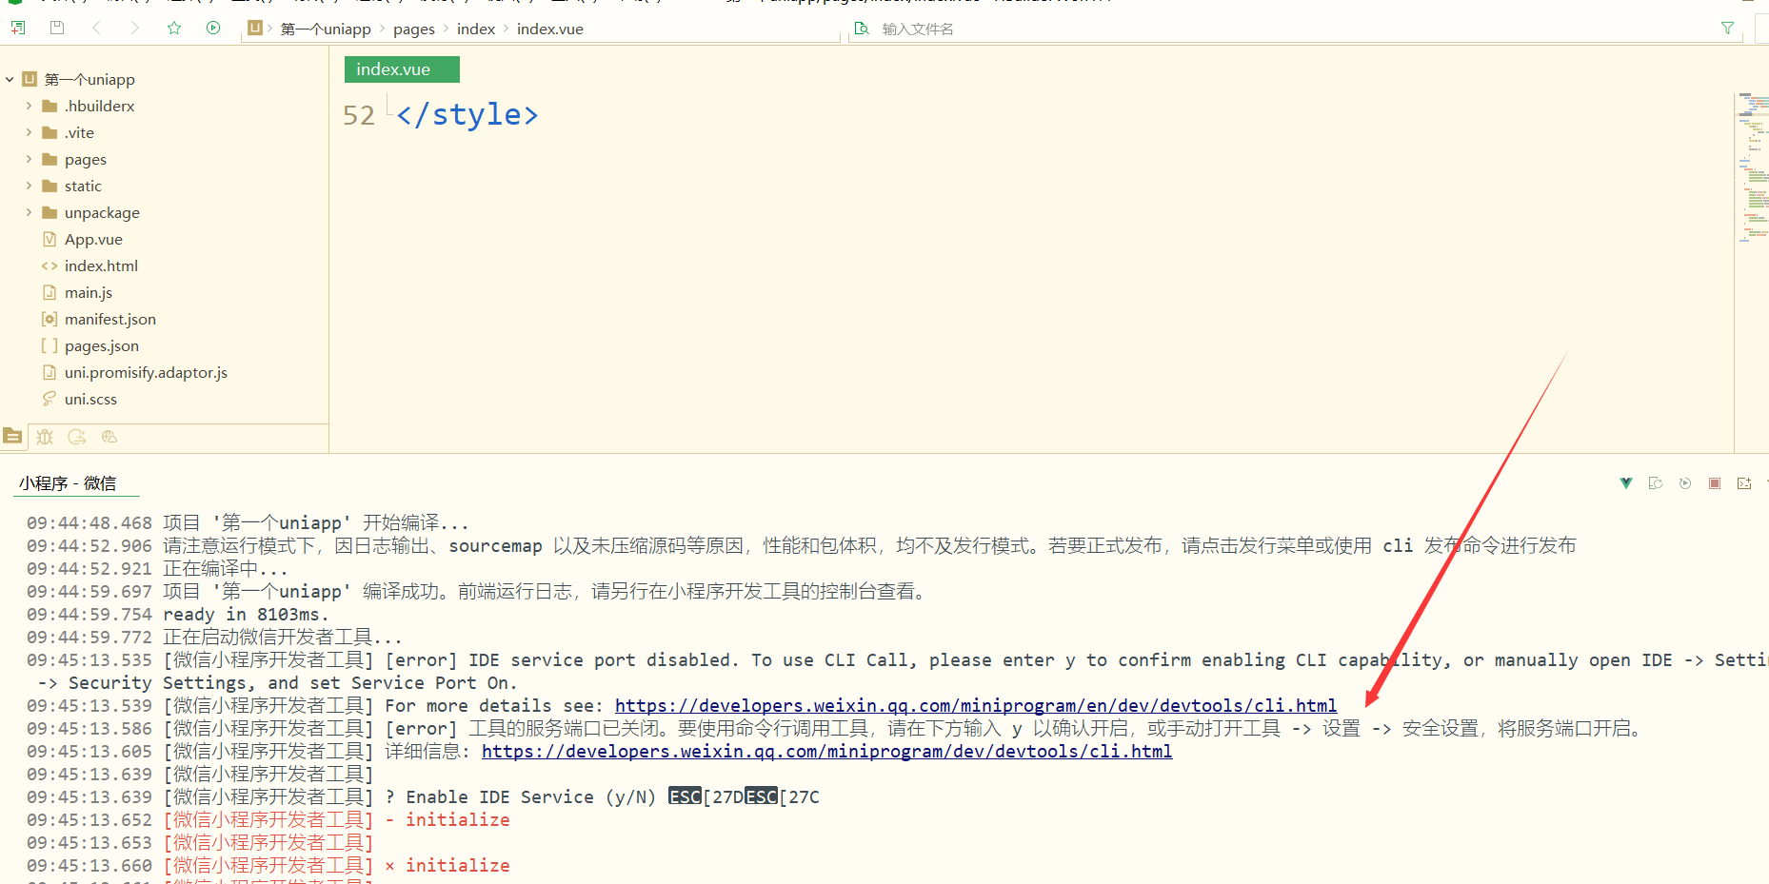Expand the static folder
Screen dimensions: 1769x884
29,186
